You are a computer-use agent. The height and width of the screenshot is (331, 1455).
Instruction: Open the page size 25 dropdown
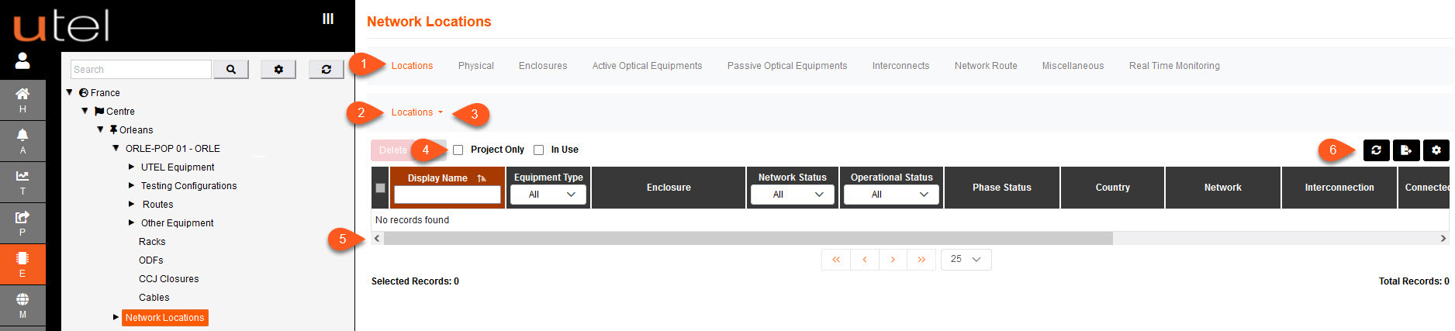(x=966, y=260)
